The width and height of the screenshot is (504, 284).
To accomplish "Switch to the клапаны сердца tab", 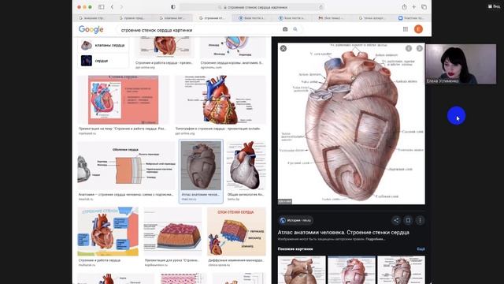I will (x=172, y=18).
